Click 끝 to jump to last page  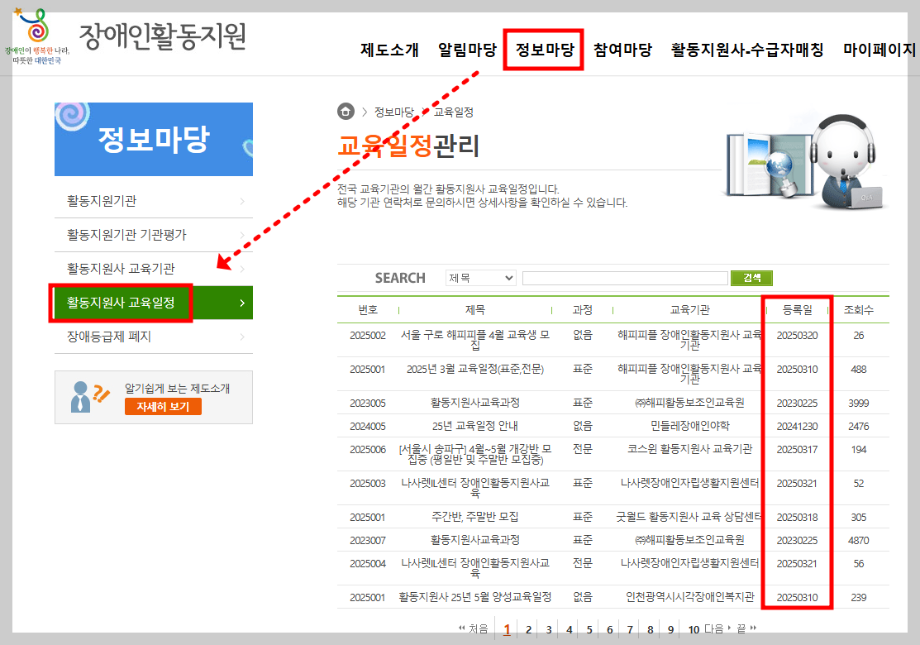coord(746,628)
